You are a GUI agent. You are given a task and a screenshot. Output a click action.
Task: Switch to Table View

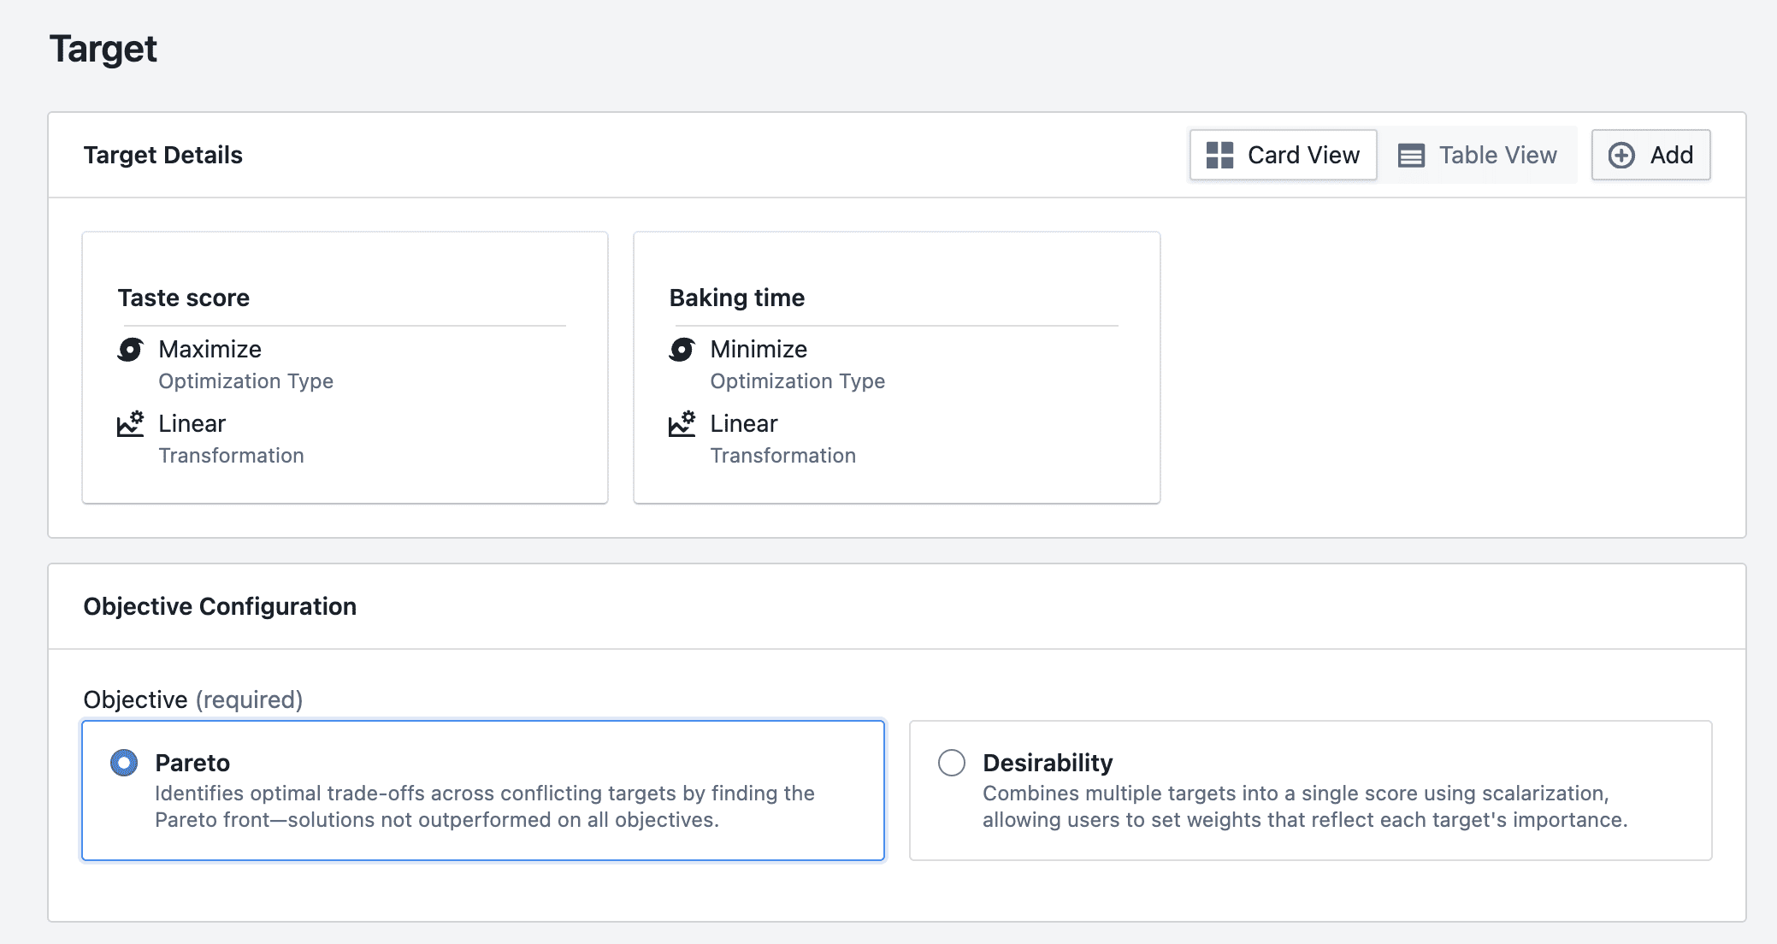click(x=1480, y=155)
